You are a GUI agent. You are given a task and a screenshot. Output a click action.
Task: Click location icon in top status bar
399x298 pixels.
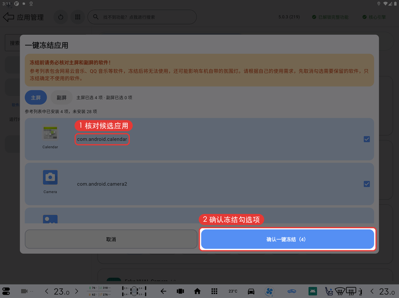[x=379, y=4]
